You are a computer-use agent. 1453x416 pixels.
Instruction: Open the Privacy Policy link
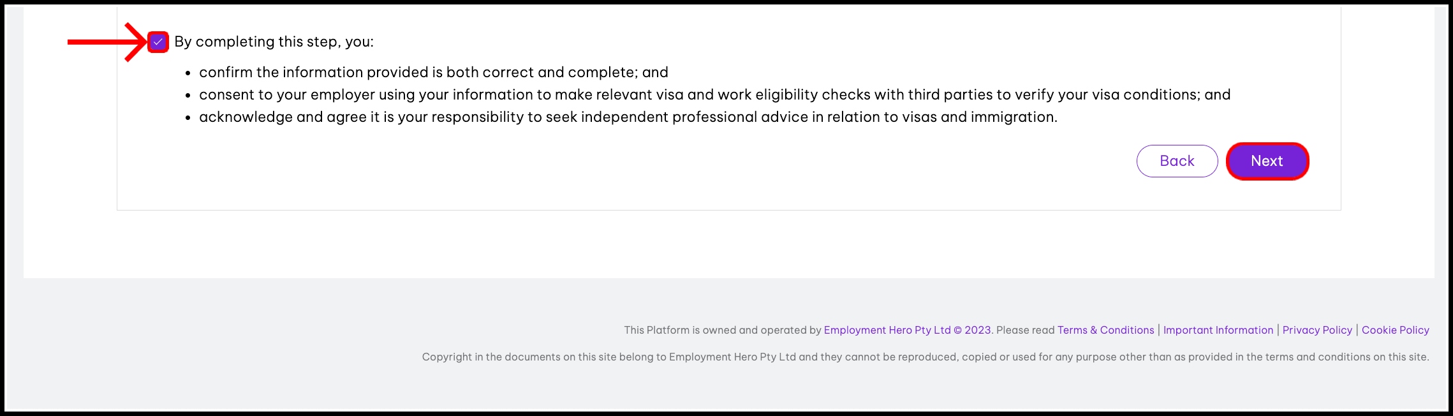1317,330
